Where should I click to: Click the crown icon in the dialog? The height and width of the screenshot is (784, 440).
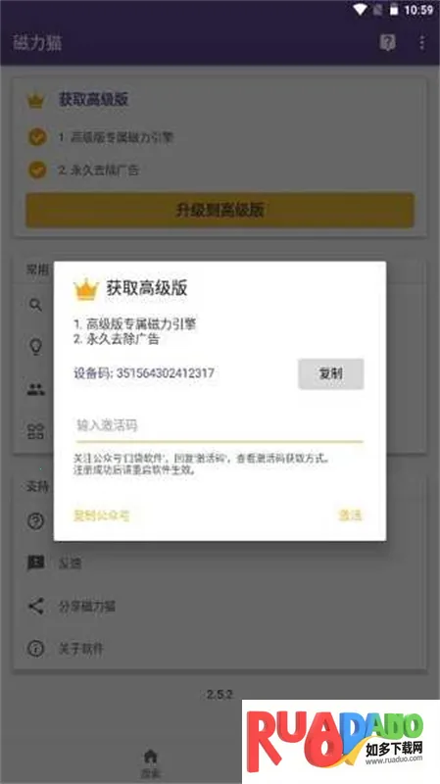tap(86, 289)
